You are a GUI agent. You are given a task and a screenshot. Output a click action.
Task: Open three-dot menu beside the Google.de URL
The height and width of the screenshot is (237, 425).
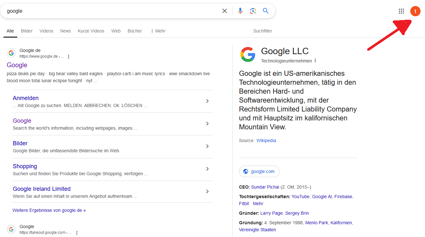click(x=68, y=57)
